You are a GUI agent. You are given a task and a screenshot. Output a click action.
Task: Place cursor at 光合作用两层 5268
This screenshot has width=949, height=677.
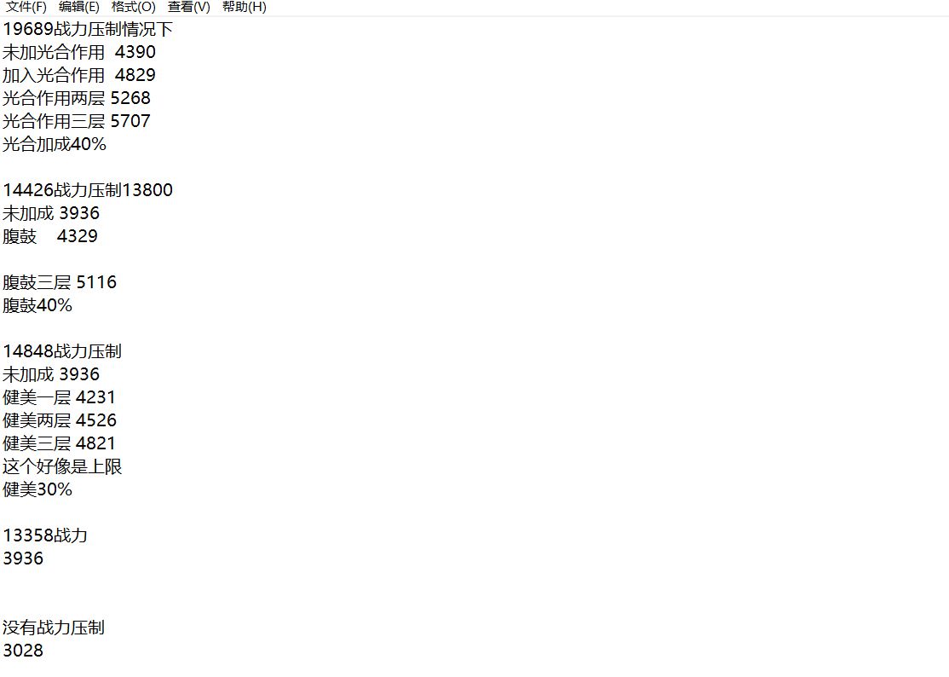pyautogui.click(x=77, y=98)
